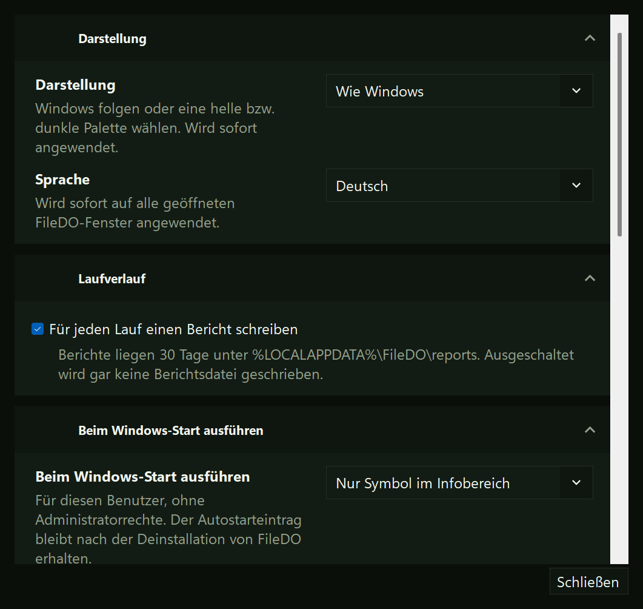Click the Windows folgen oder eine helle description
Viewport: 643px width, 609px height.
pyautogui.click(x=155, y=128)
